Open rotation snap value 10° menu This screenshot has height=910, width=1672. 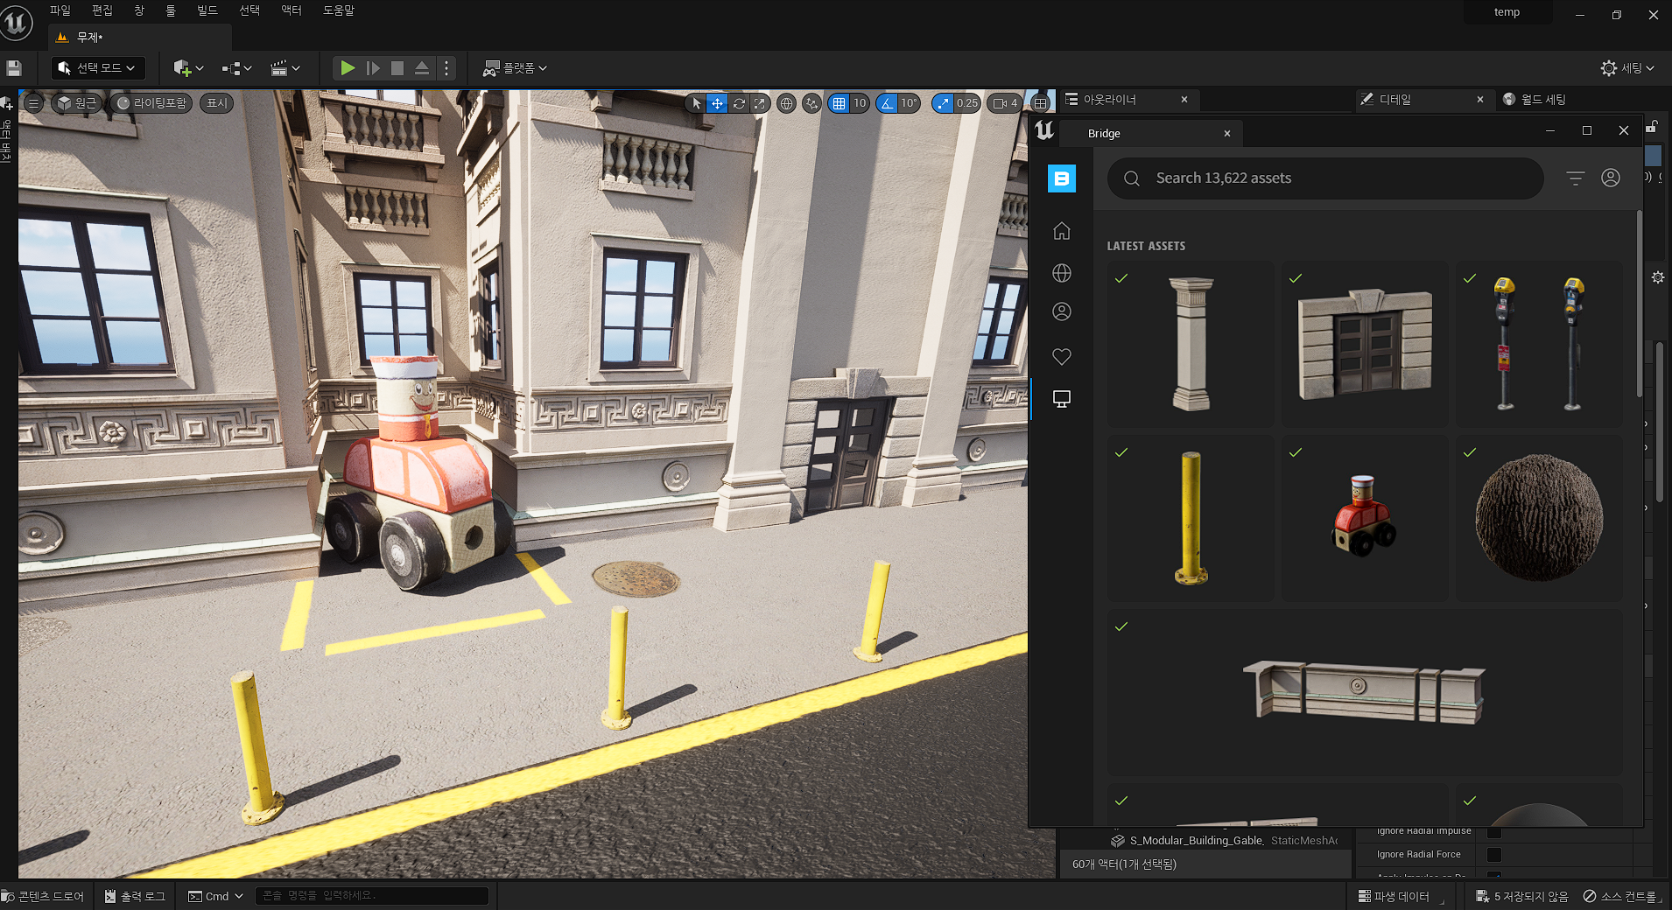tap(910, 103)
